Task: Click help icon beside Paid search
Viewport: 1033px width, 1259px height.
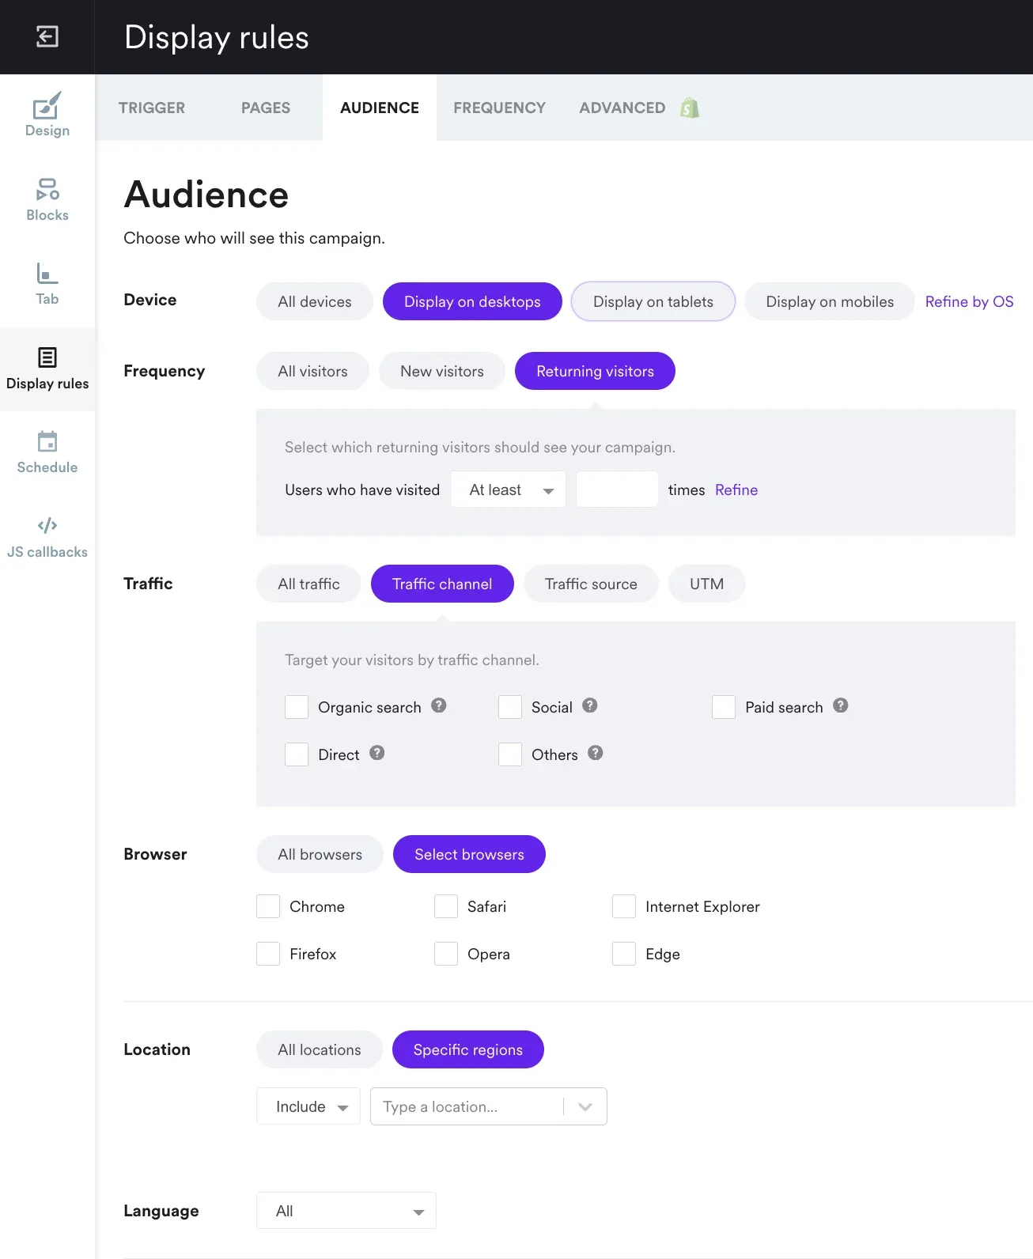Action: tap(841, 705)
